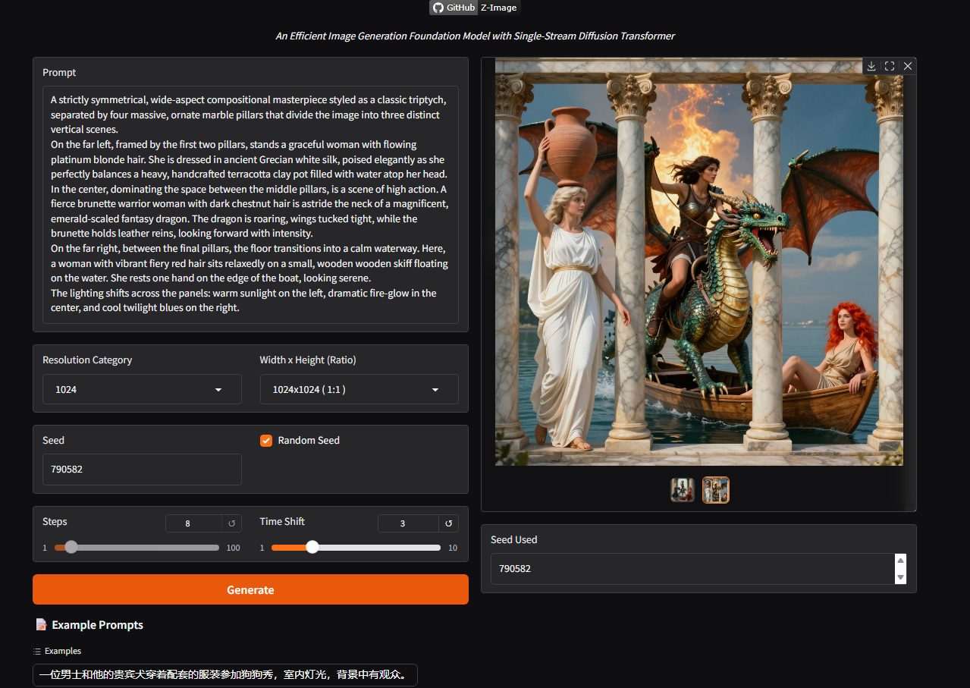Focus the Seed input field
This screenshot has height=688, width=970.
[x=142, y=469]
